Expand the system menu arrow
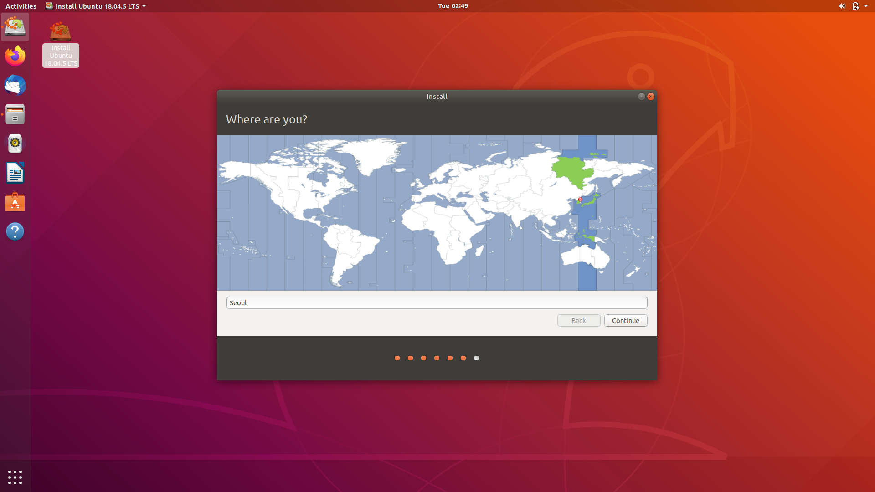 pyautogui.click(x=866, y=6)
